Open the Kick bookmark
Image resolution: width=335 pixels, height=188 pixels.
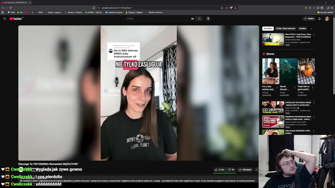[20, 12]
